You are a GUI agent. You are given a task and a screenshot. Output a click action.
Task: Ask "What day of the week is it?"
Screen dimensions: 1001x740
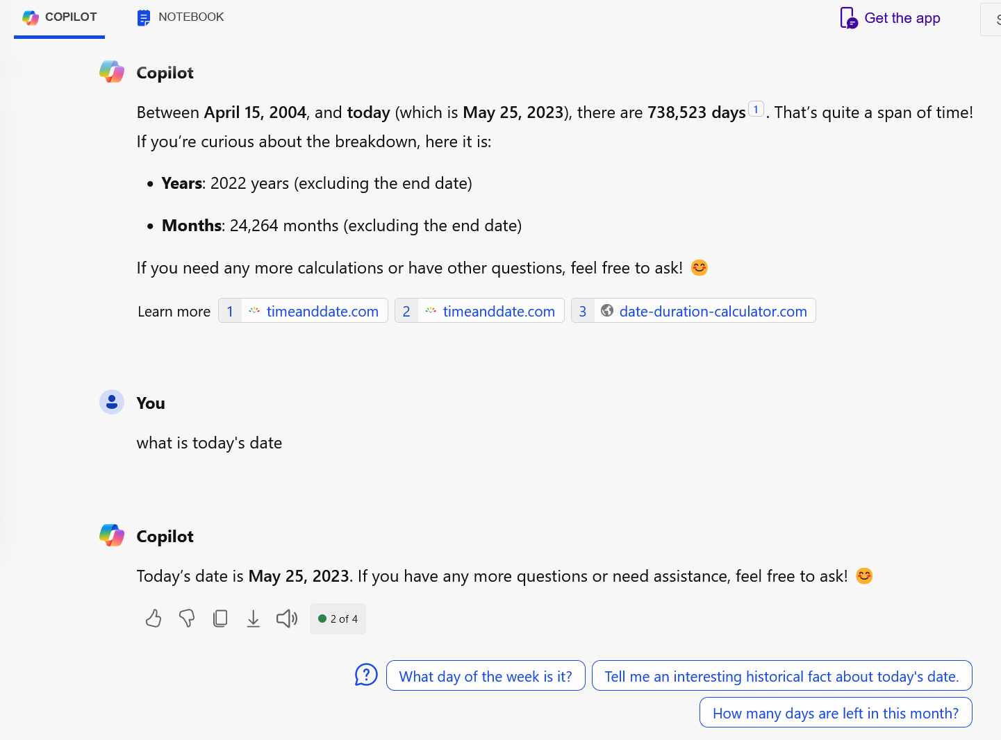(x=486, y=676)
